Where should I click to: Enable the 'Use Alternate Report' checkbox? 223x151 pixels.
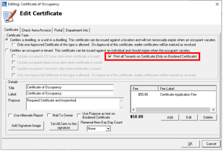click(10, 115)
